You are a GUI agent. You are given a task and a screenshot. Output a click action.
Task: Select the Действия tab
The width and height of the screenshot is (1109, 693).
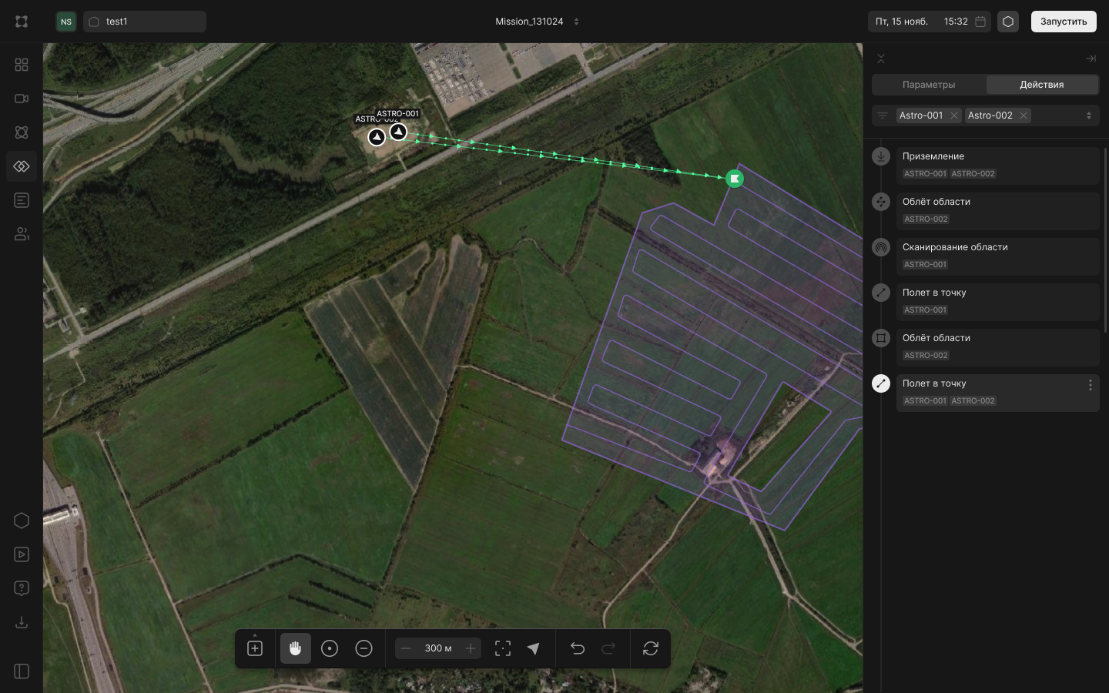coord(1041,85)
